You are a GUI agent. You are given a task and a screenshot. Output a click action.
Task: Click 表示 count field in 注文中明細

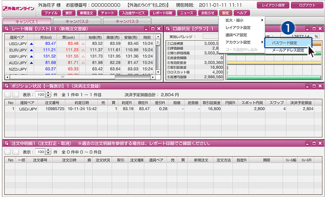(x=41, y=152)
